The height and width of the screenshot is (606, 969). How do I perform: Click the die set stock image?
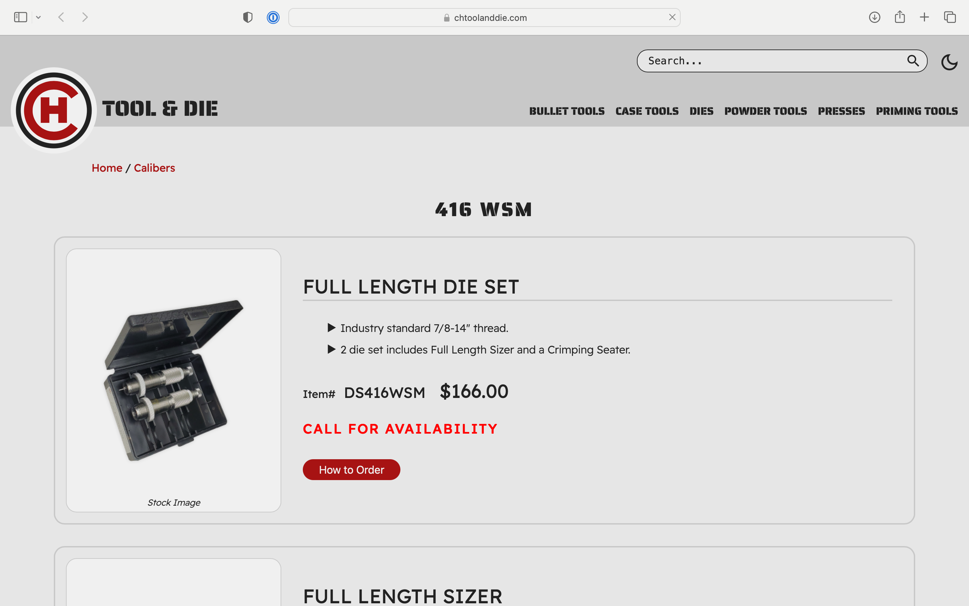tap(173, 379)
